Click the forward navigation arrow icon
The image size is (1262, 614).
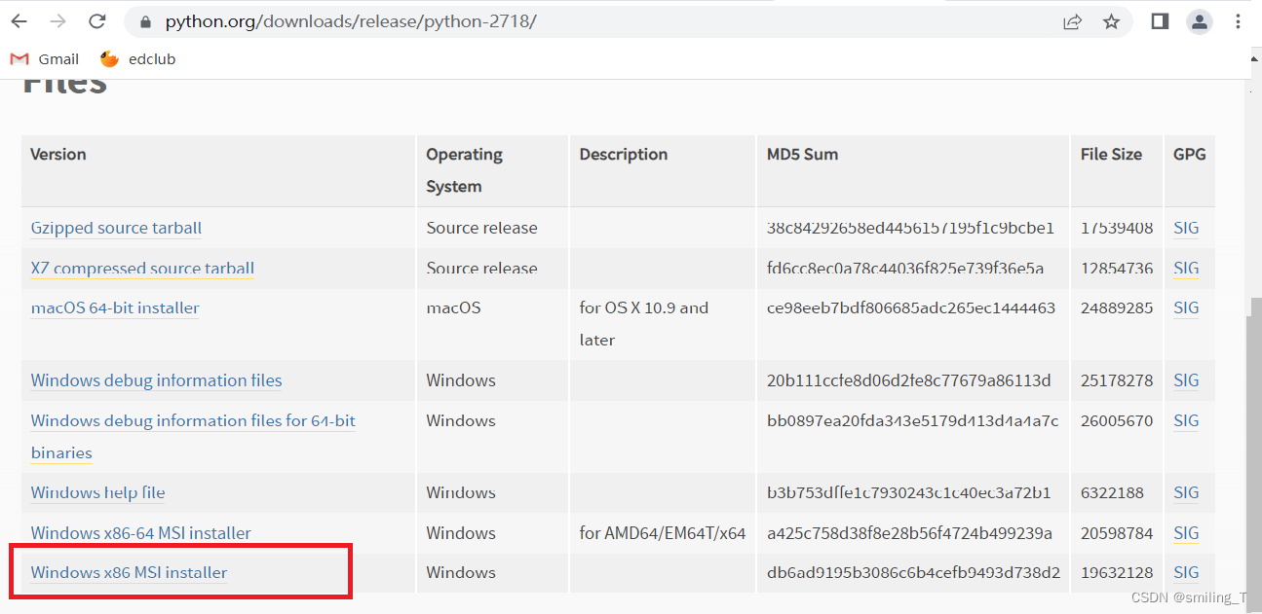[x=57, y=20]
